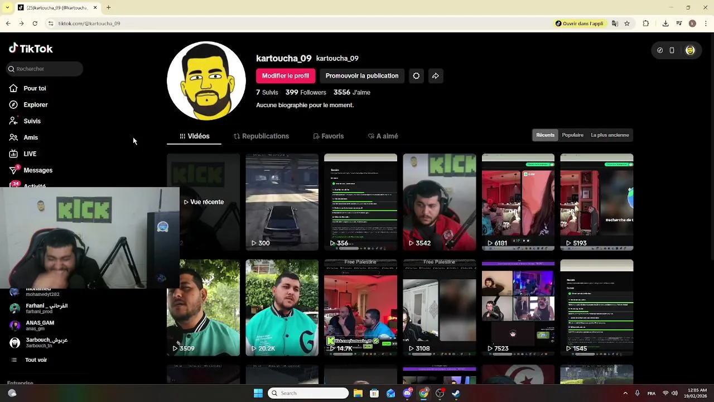
Task: Open Steam from the taskbar
Action: click(x=456, y=393)
